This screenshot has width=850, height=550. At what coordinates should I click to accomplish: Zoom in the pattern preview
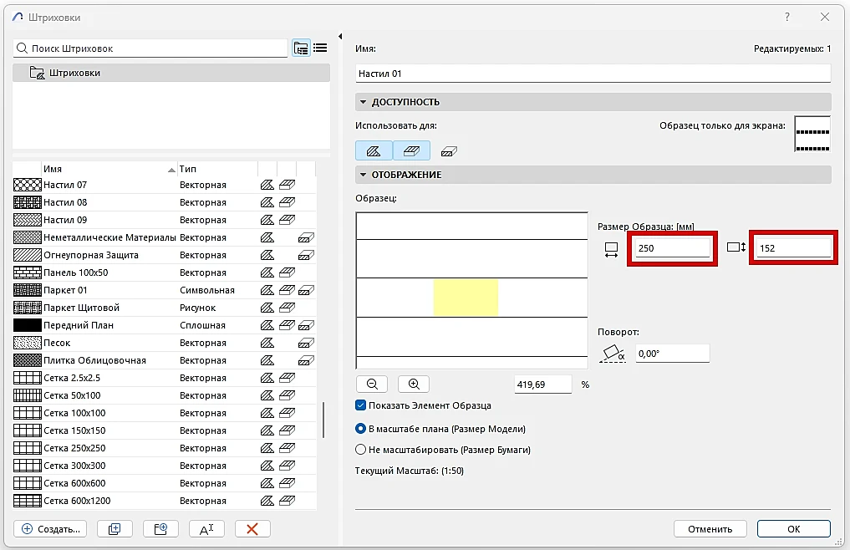[x=414, y=384]
